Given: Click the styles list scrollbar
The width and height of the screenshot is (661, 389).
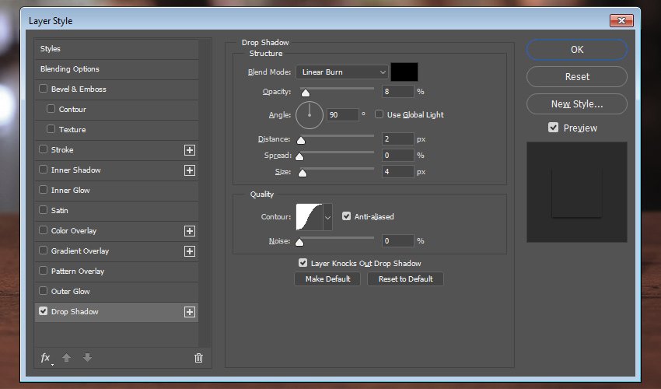Looking at the screenshot, I should (x=205, y=193).
